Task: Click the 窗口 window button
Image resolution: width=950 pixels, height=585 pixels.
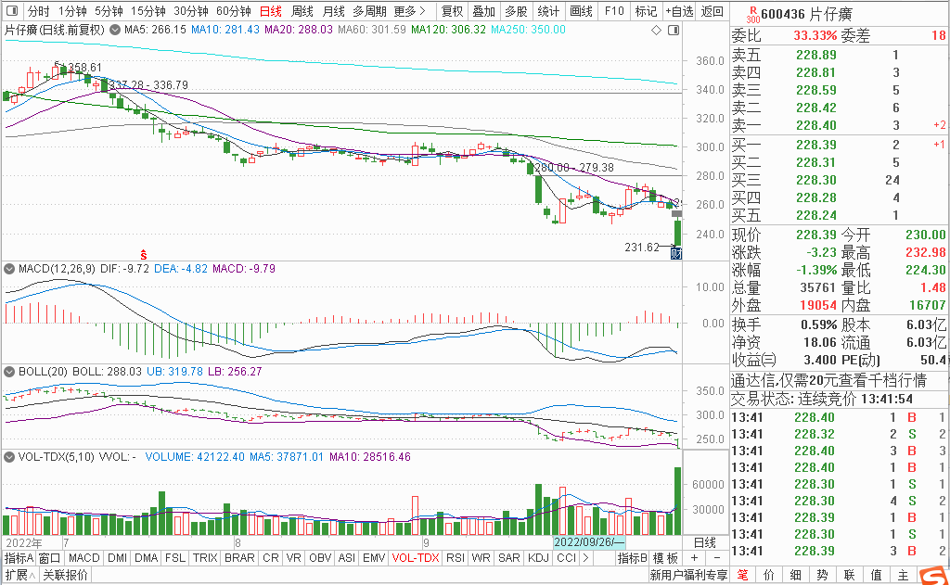Action: click(x=49, y=558)
